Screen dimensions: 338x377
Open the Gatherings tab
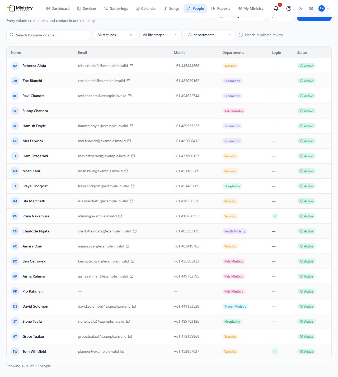click(116, 8)
